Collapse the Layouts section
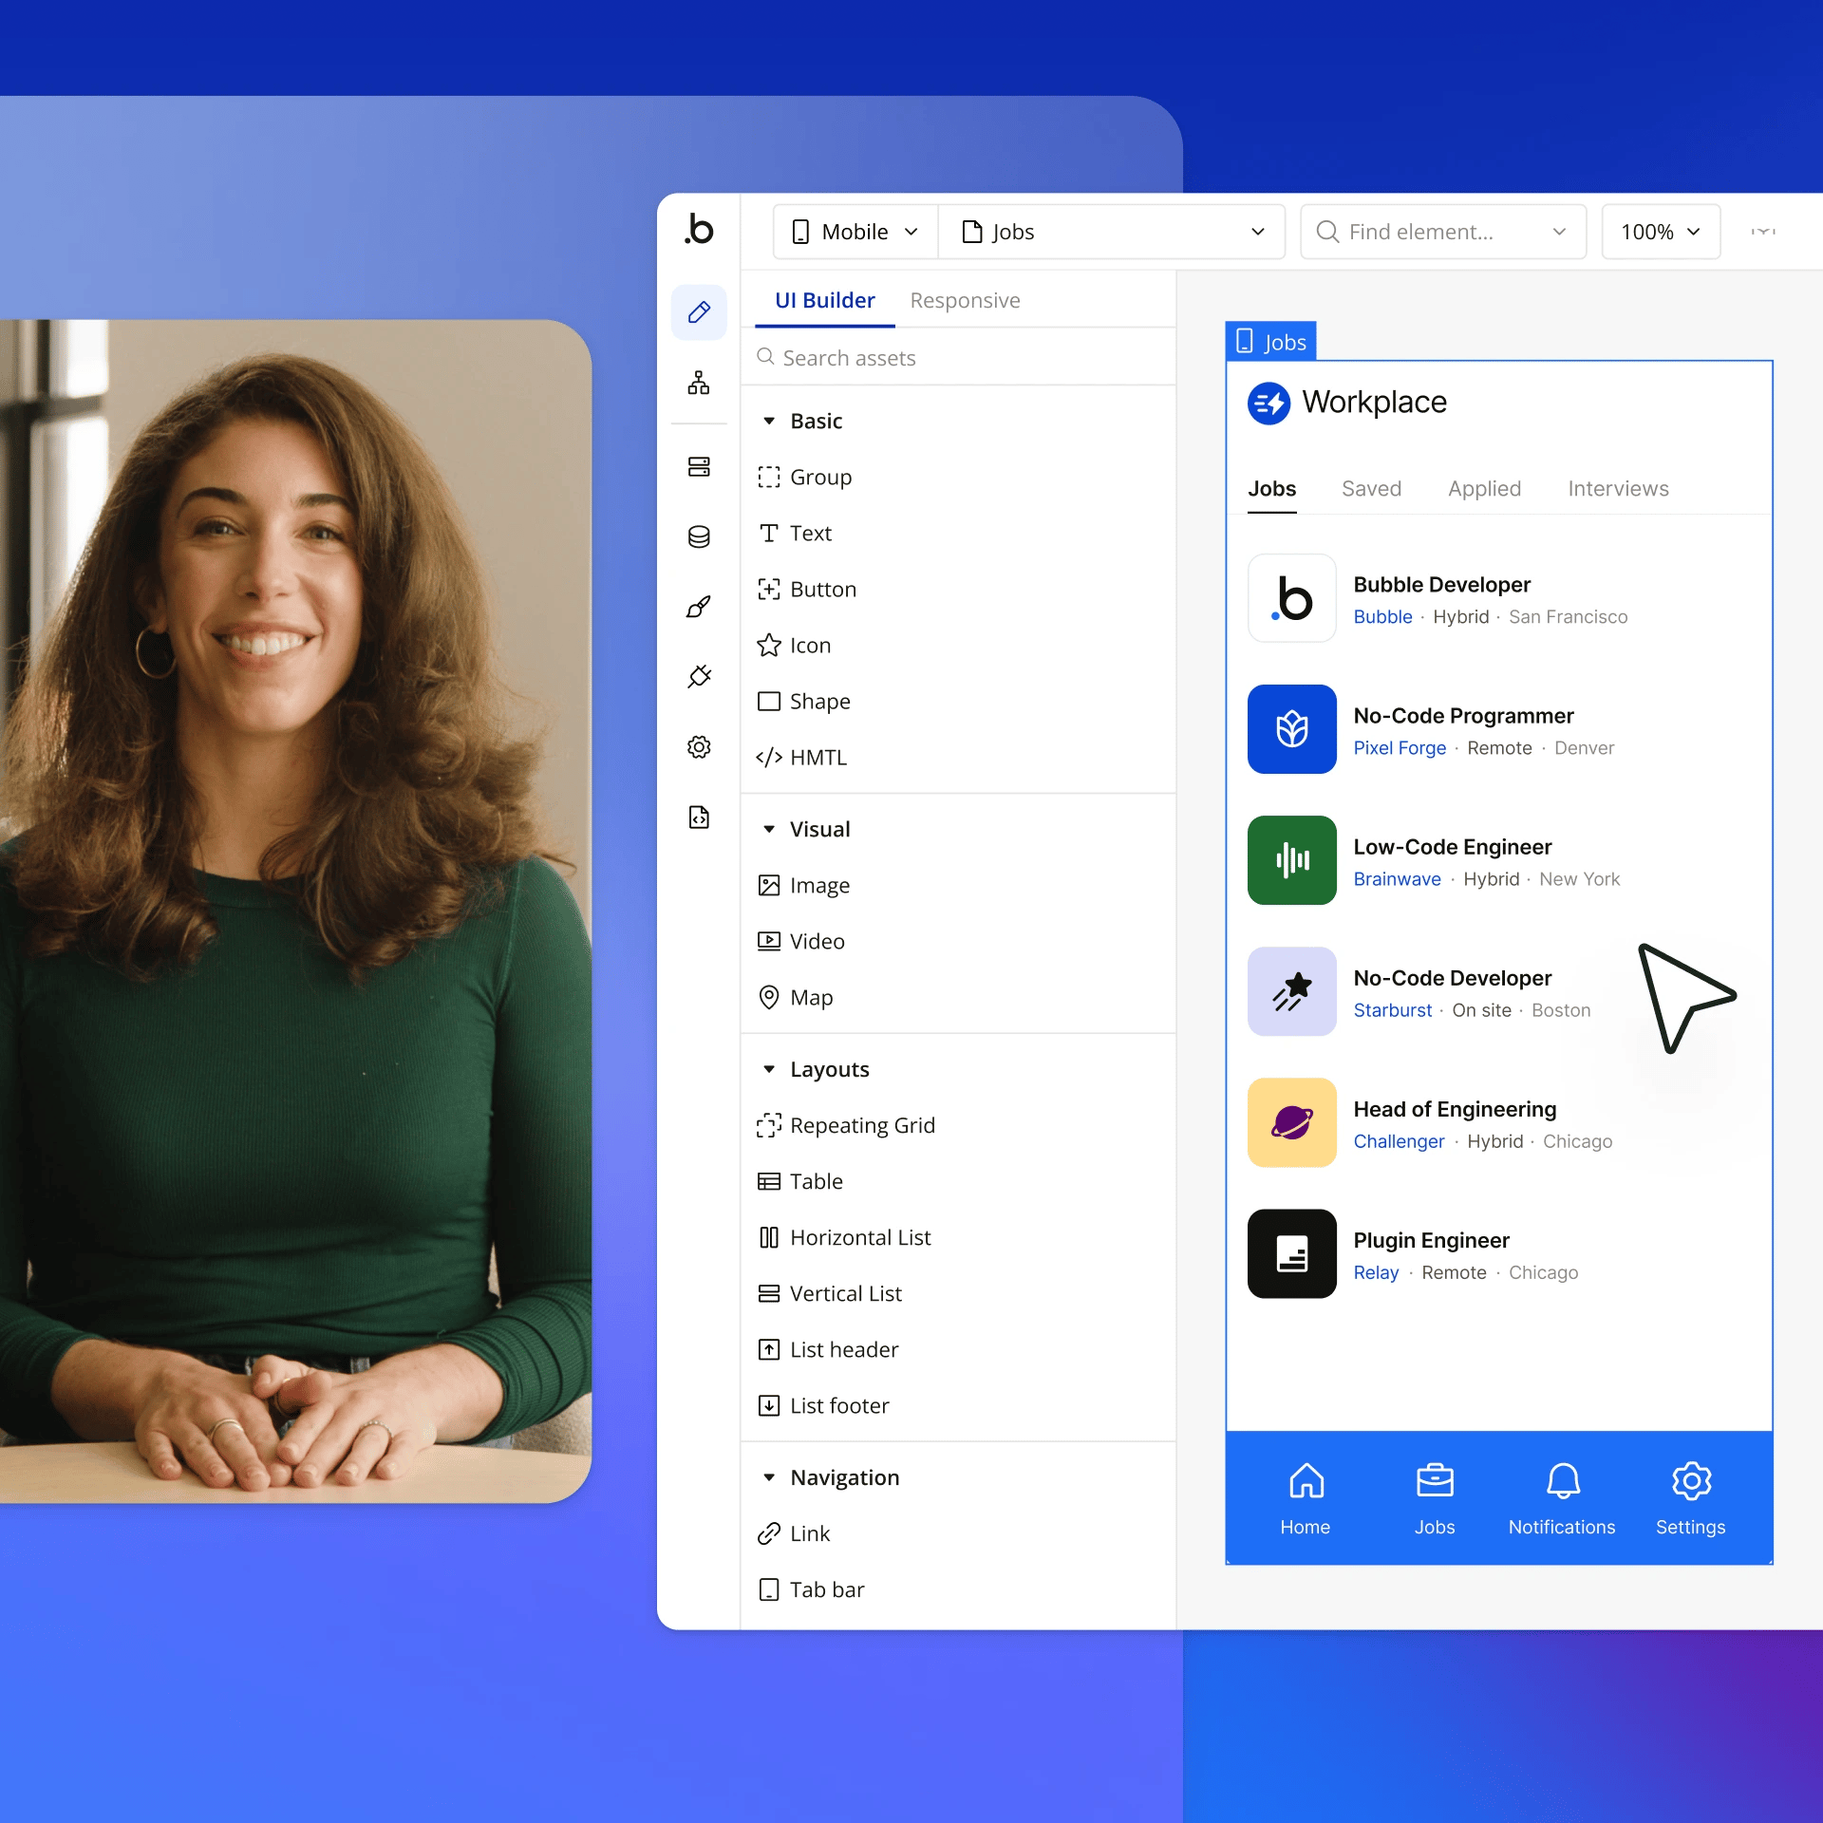The height and width of the screenshot is (1823, 1823). tap(769, 1069)
